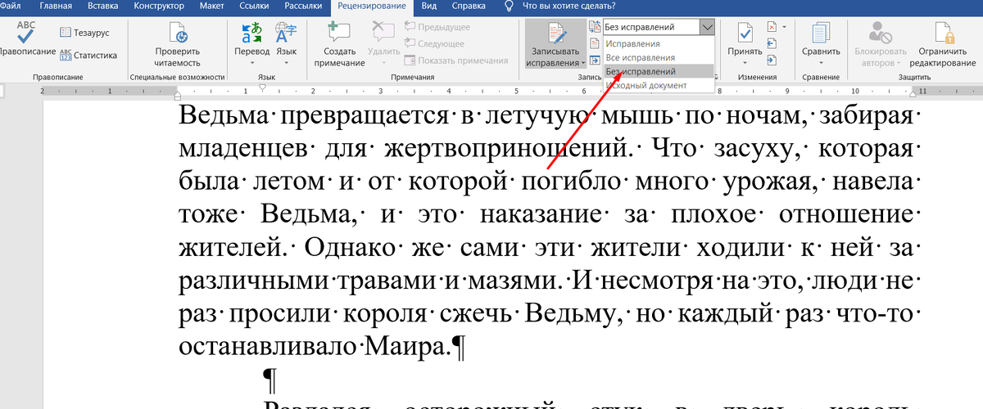This screenshot has height=409, width=983.
Task: Click the show markup icon beside display combo
Action: click(595, 27)
